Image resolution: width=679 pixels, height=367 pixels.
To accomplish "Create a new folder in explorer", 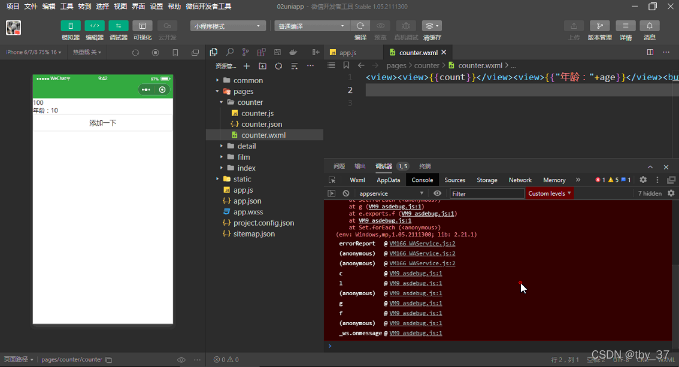I will [262, 66].
